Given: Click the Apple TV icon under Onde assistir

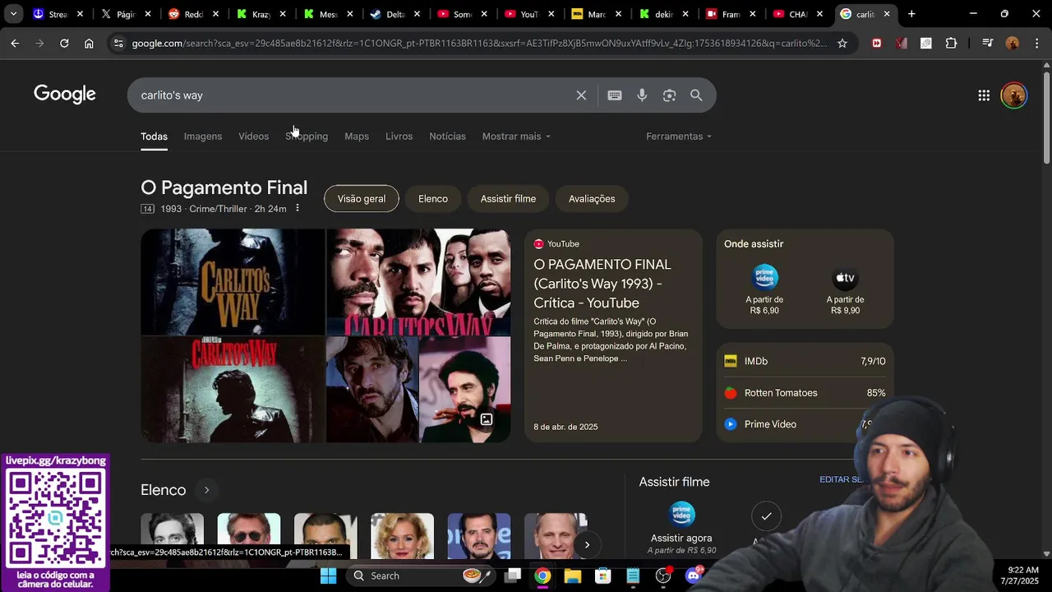Looking at the screenshot, I should pos(845,277).
